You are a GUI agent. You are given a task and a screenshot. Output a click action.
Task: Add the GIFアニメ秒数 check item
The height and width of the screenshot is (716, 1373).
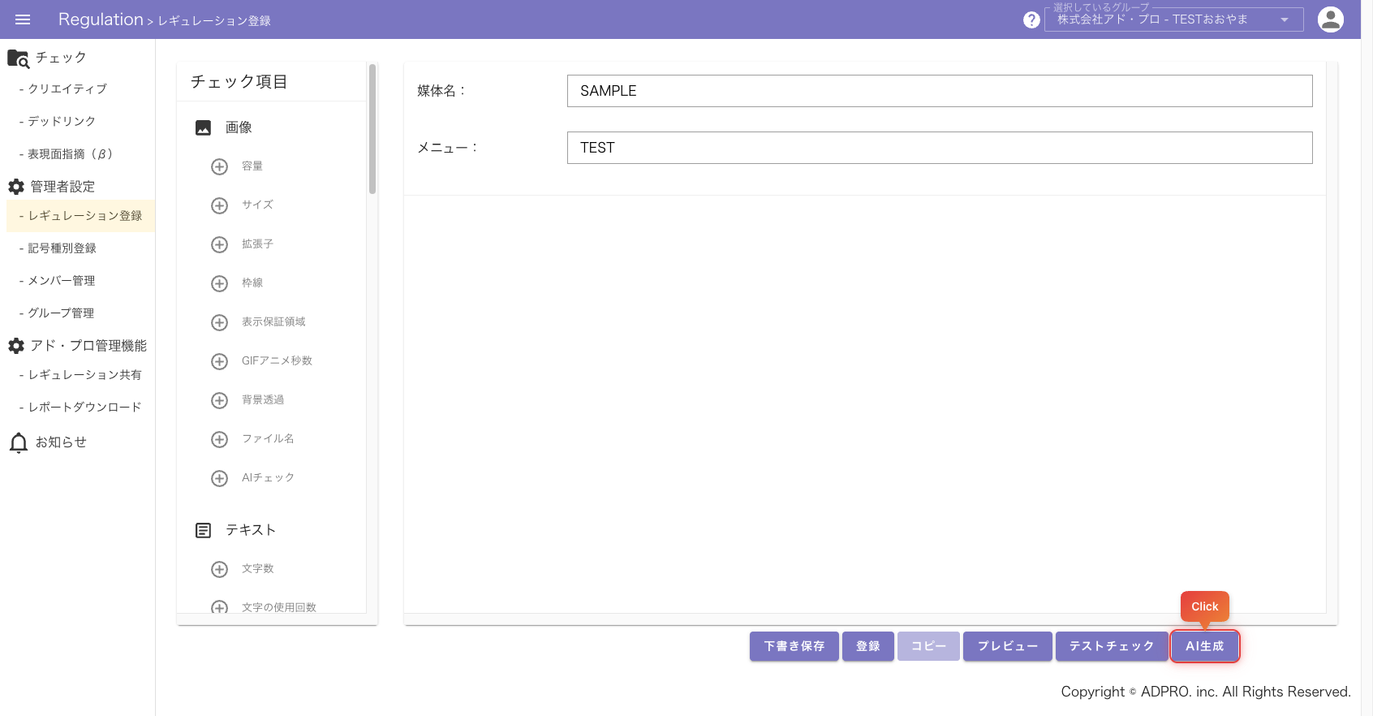pos(219,361)
